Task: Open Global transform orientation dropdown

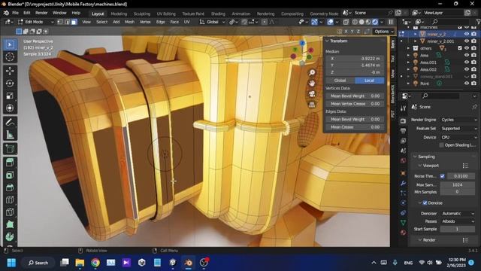Action: (x=212, y=22)
